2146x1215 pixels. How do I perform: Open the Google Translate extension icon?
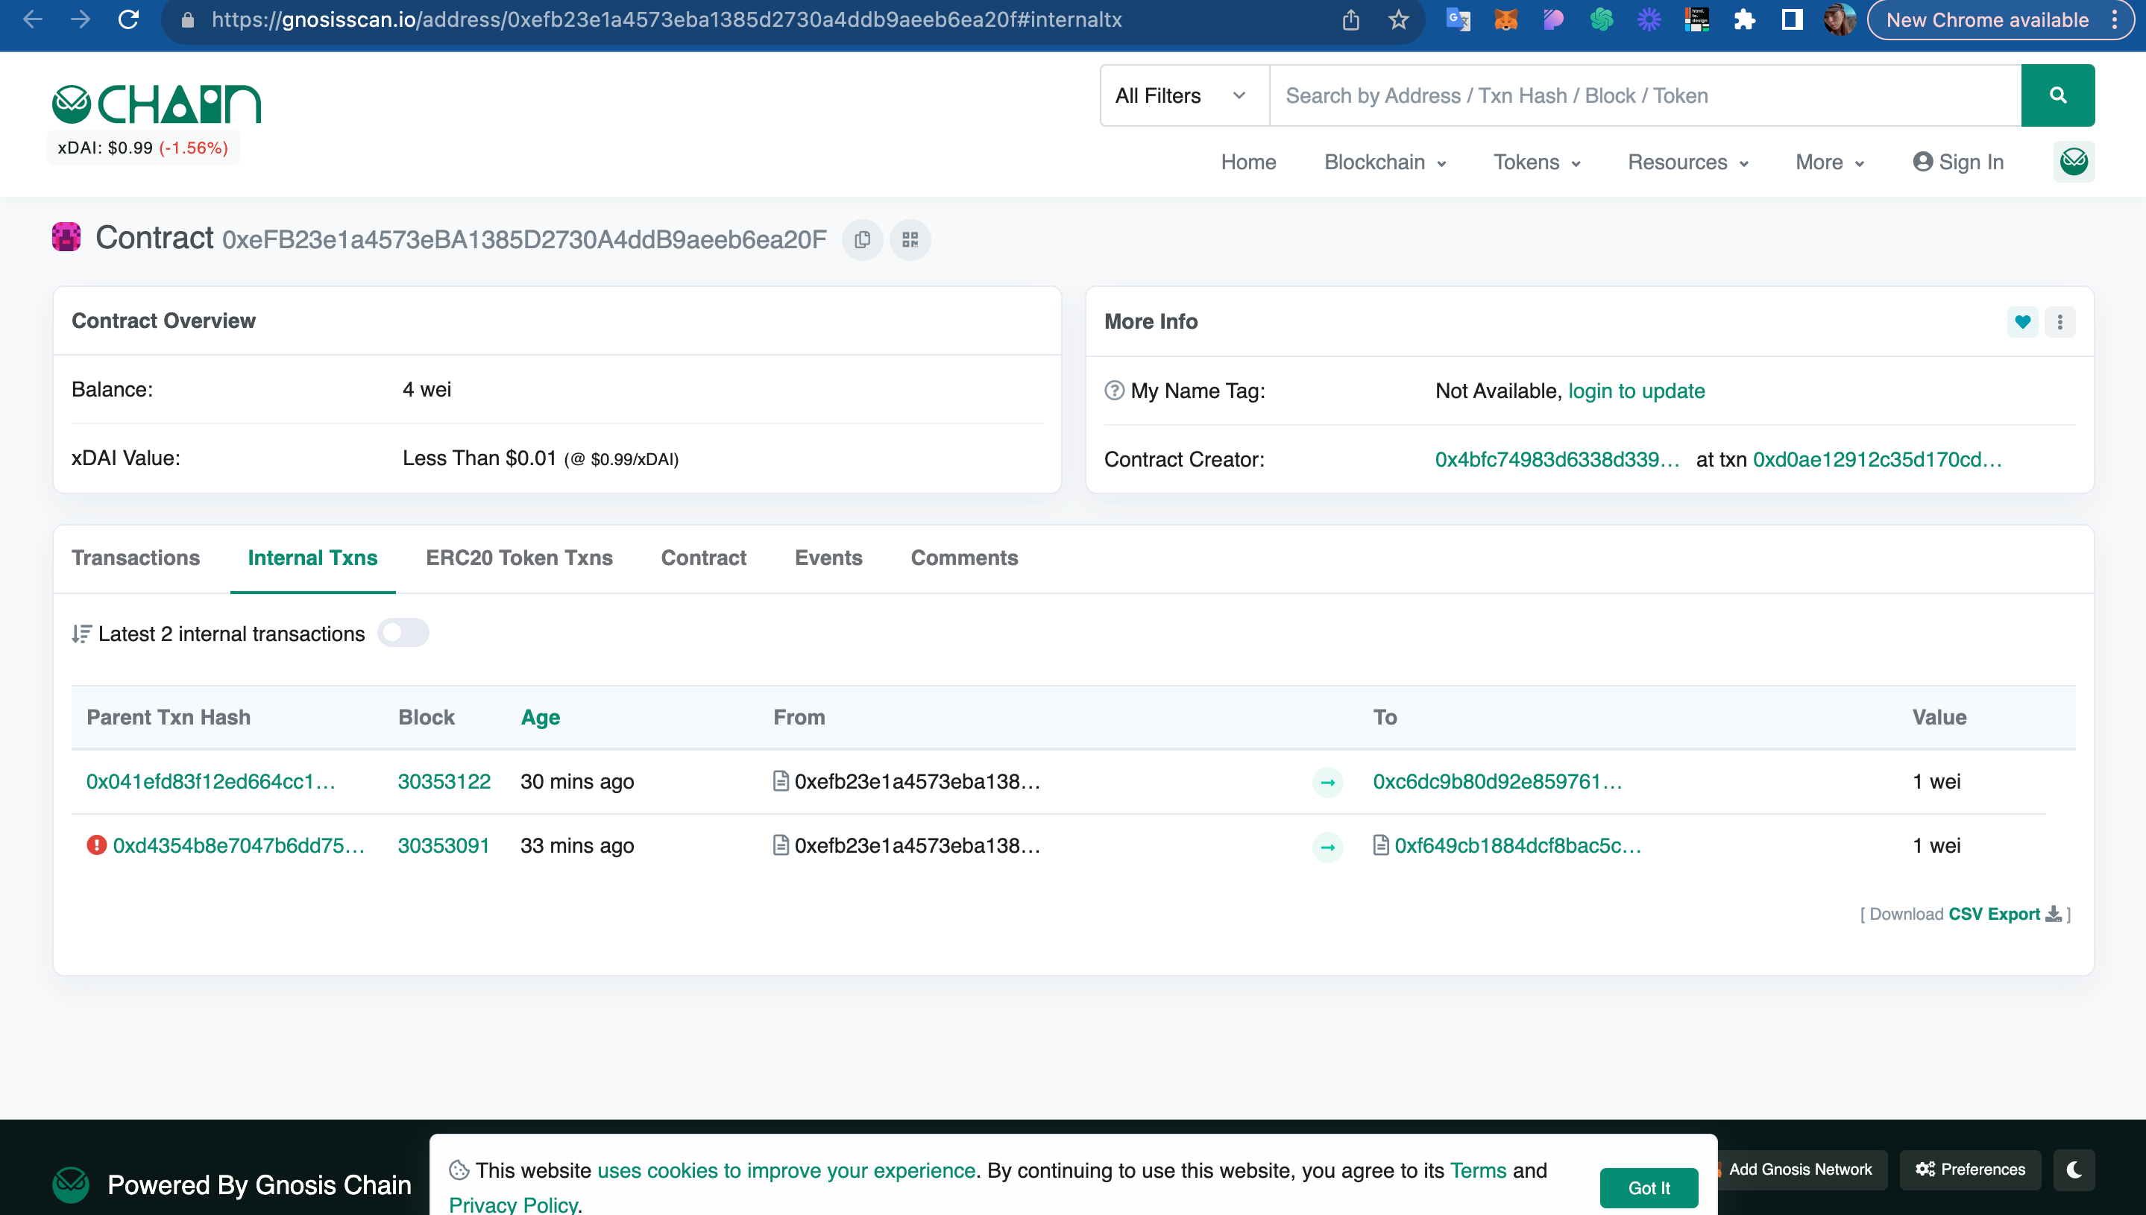tap(1459, 19)
